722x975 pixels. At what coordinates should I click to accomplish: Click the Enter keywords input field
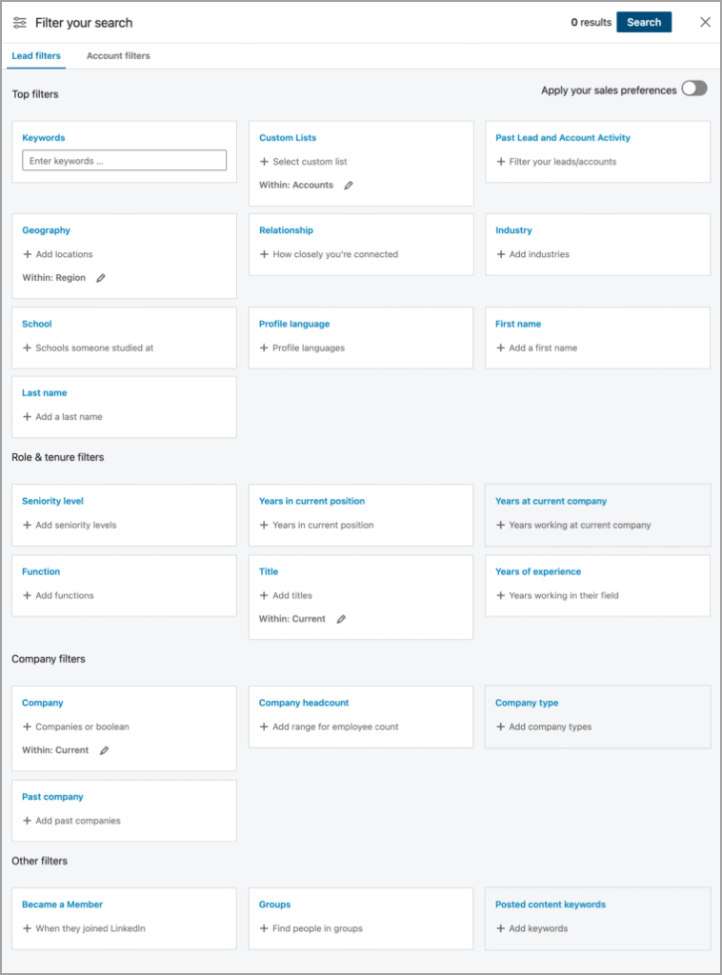click(x=124, y=161)
